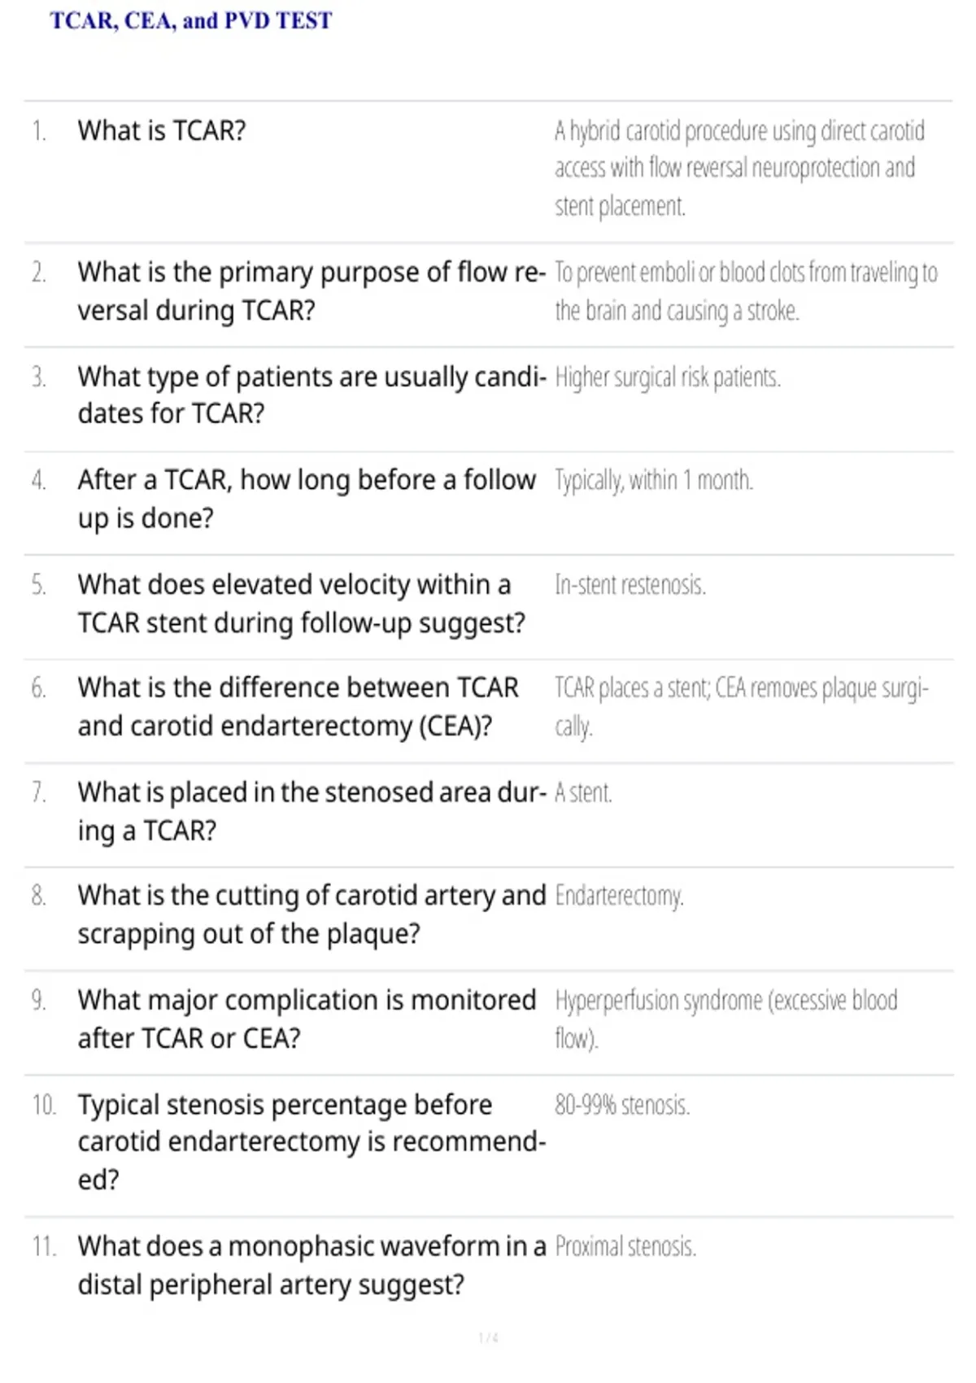
Task: Select question about primary purpose of flow reversal
Action: tap(312, 291)
